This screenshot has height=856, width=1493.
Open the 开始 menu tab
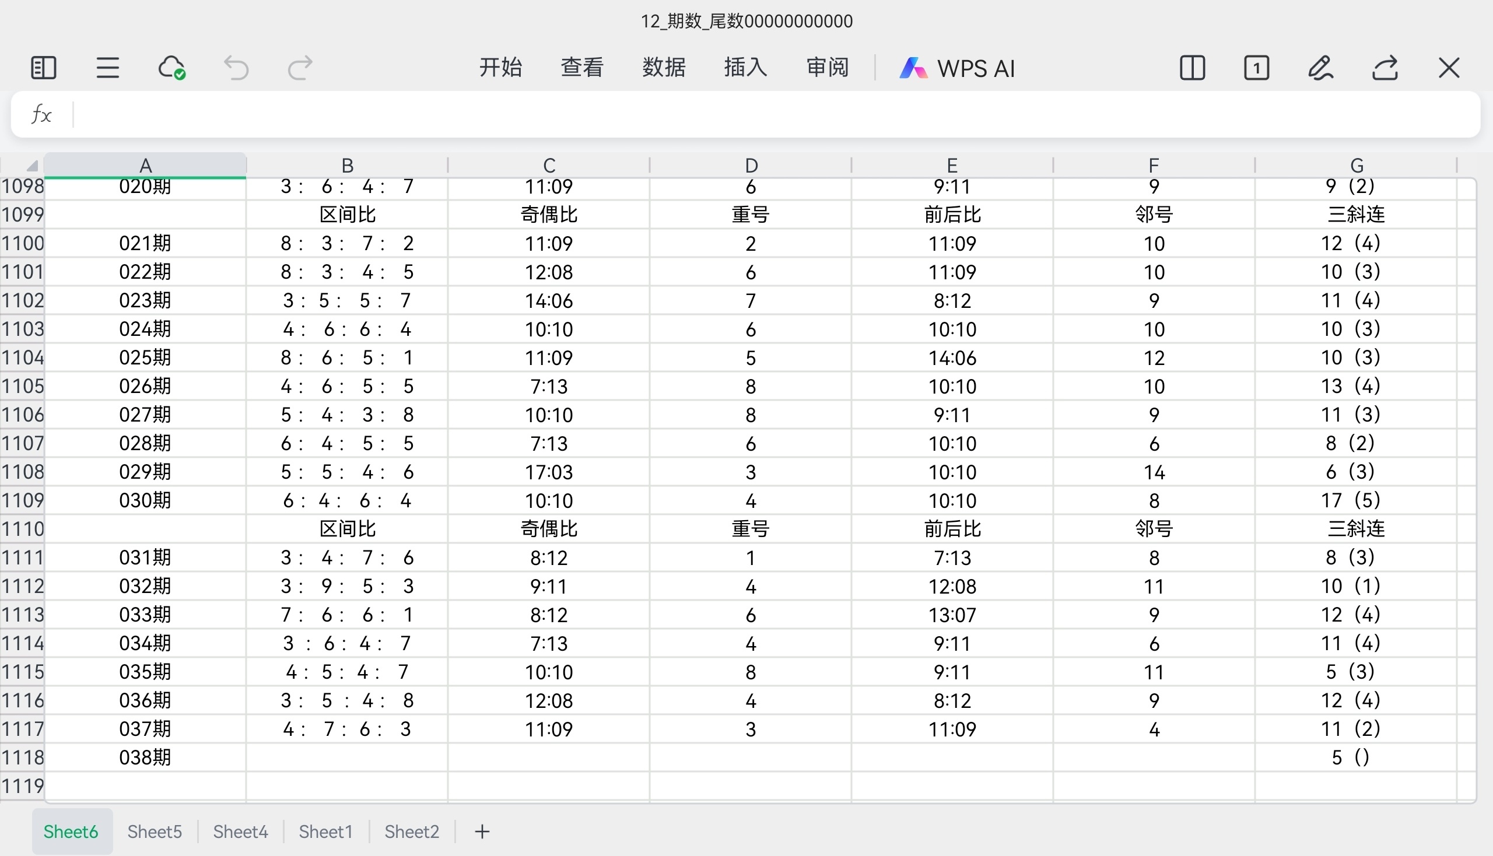tap(500, 68)
